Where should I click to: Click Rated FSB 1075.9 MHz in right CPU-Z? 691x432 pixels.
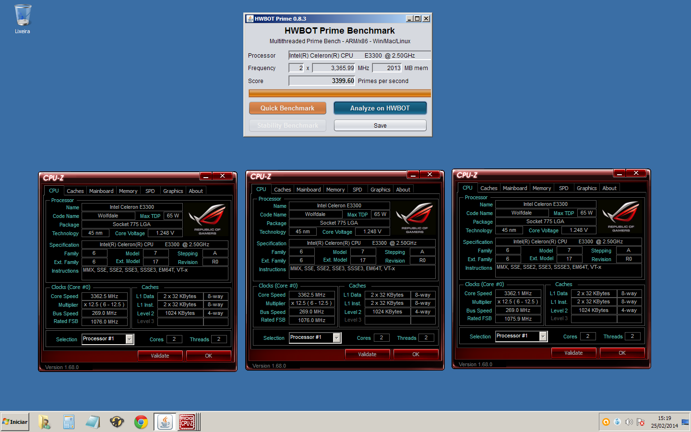click(x=518, y=319)
